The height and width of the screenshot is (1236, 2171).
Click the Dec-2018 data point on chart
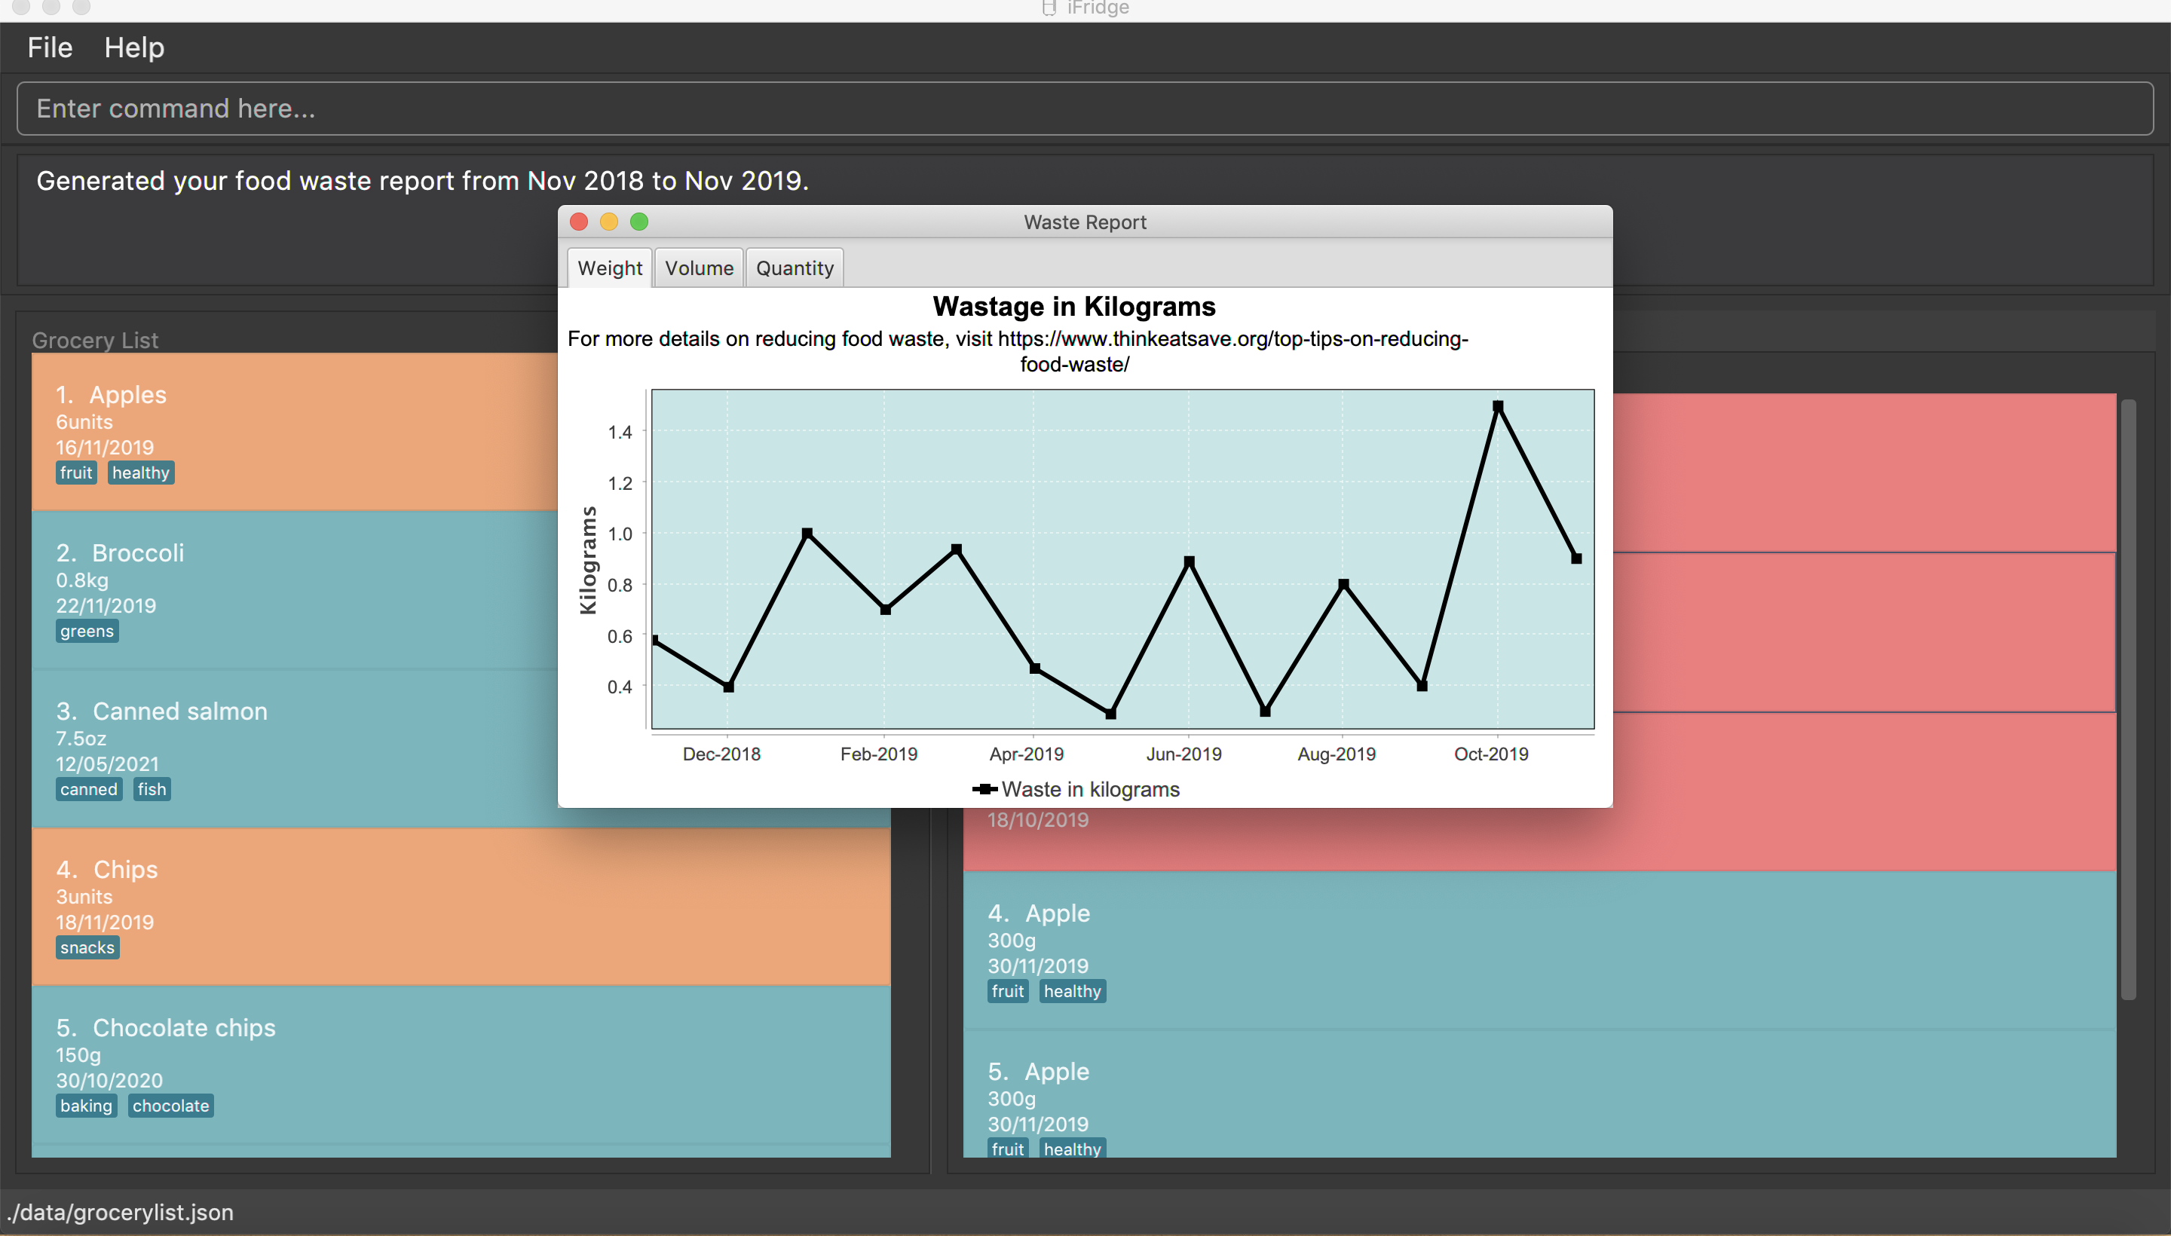click(x=728, y=687)
